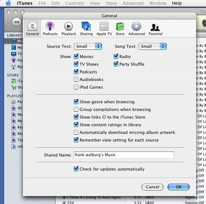Select Music library icon in sidebar

point(14,41)
